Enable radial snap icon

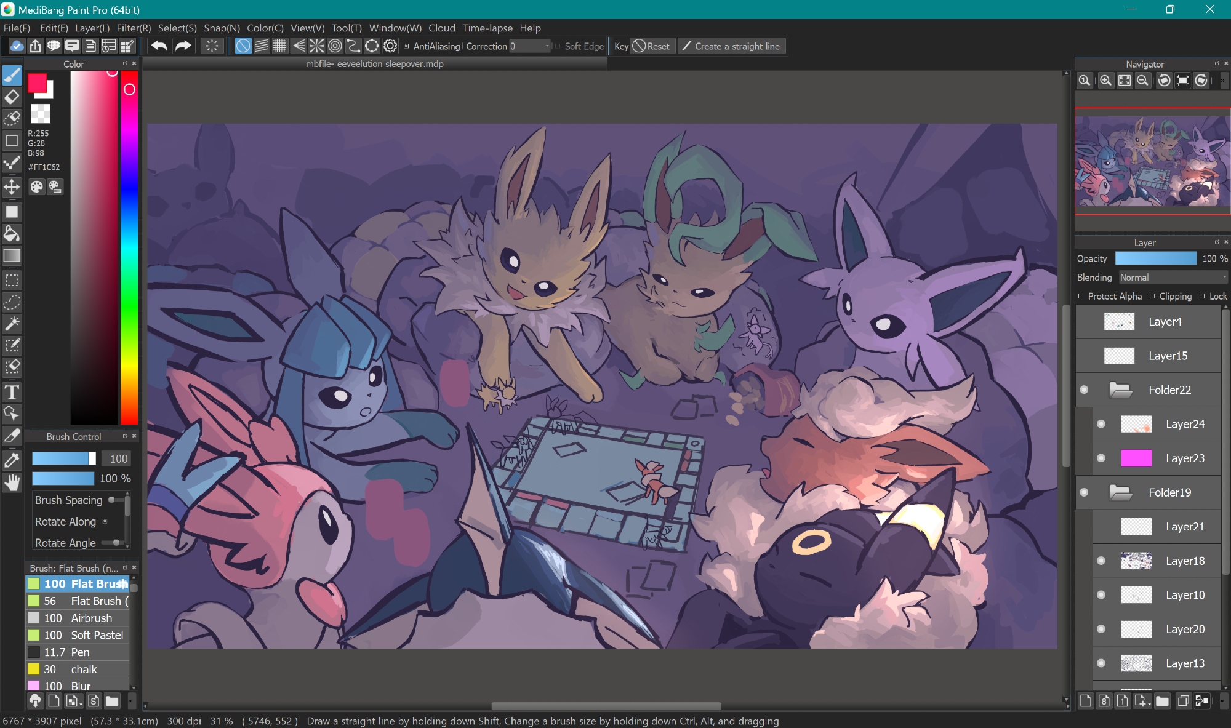point(316,46)
